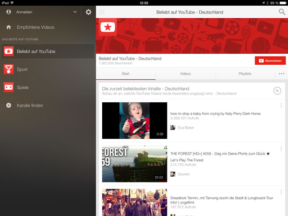
Task: Tap the channel star avatar in banner
Action: click(108, 27)
